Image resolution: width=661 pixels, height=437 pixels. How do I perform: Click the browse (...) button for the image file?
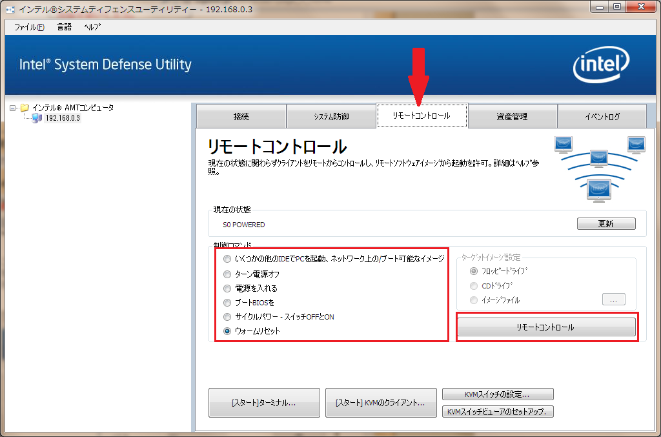pyautogui.click(x=613, y=300)
